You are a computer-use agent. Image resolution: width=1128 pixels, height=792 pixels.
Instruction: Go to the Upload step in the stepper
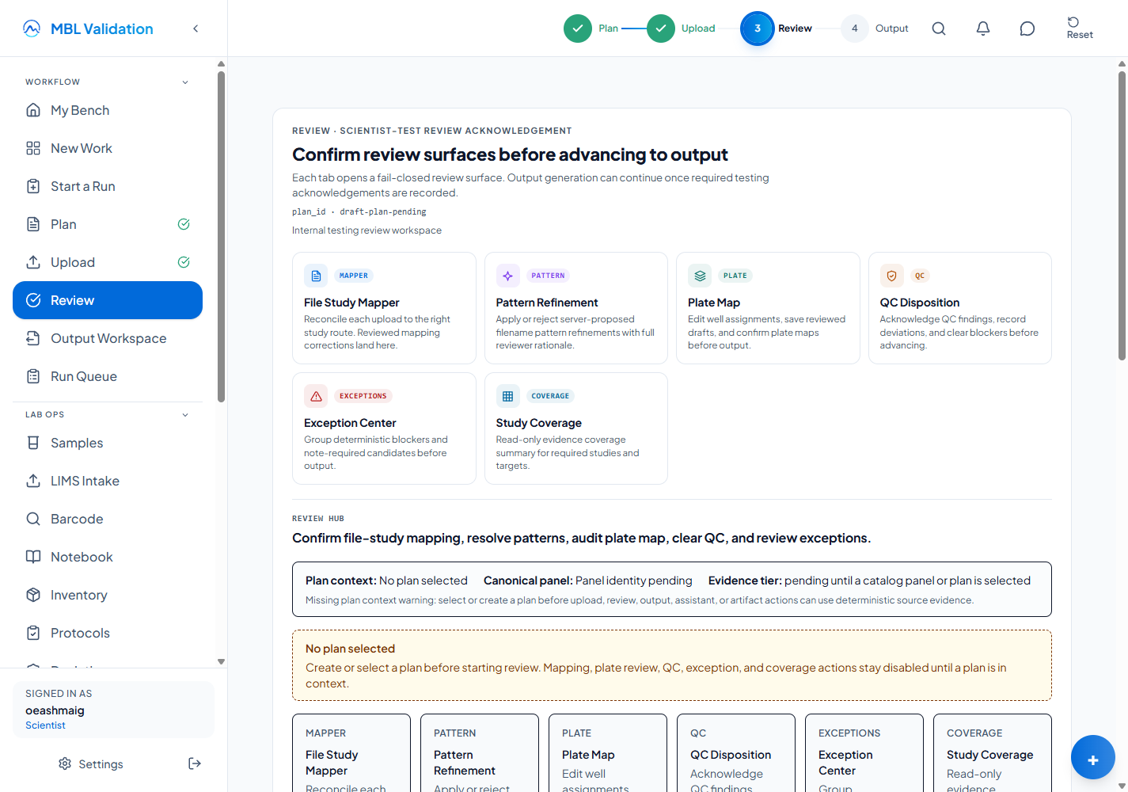pos(681,29)
